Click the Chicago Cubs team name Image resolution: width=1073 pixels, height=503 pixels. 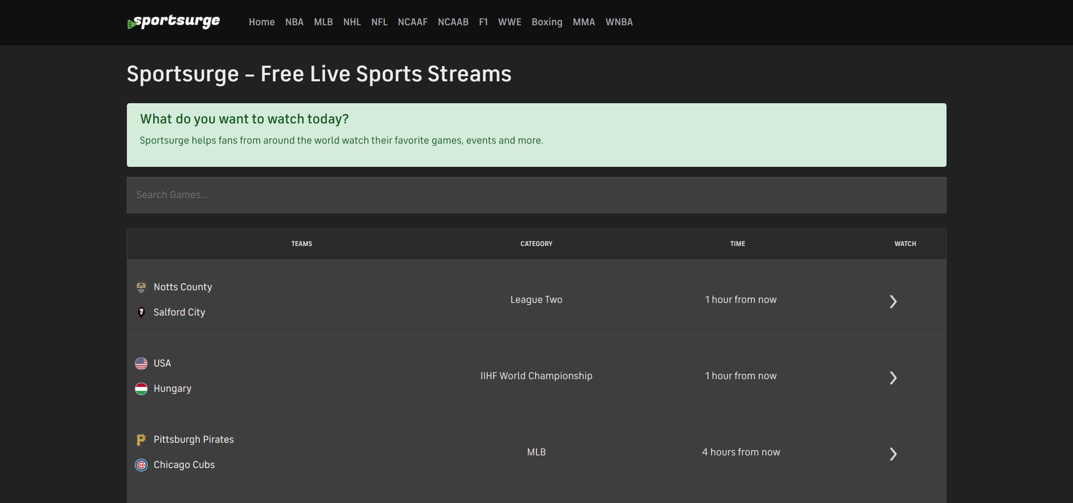pyautogui.click(x=184, y=465)
